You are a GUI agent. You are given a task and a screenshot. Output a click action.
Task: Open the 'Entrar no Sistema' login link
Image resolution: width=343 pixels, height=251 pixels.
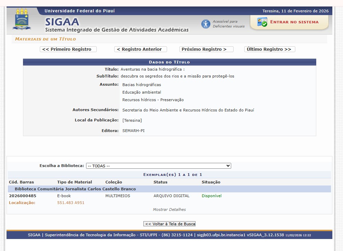click(x=294, y=22)
